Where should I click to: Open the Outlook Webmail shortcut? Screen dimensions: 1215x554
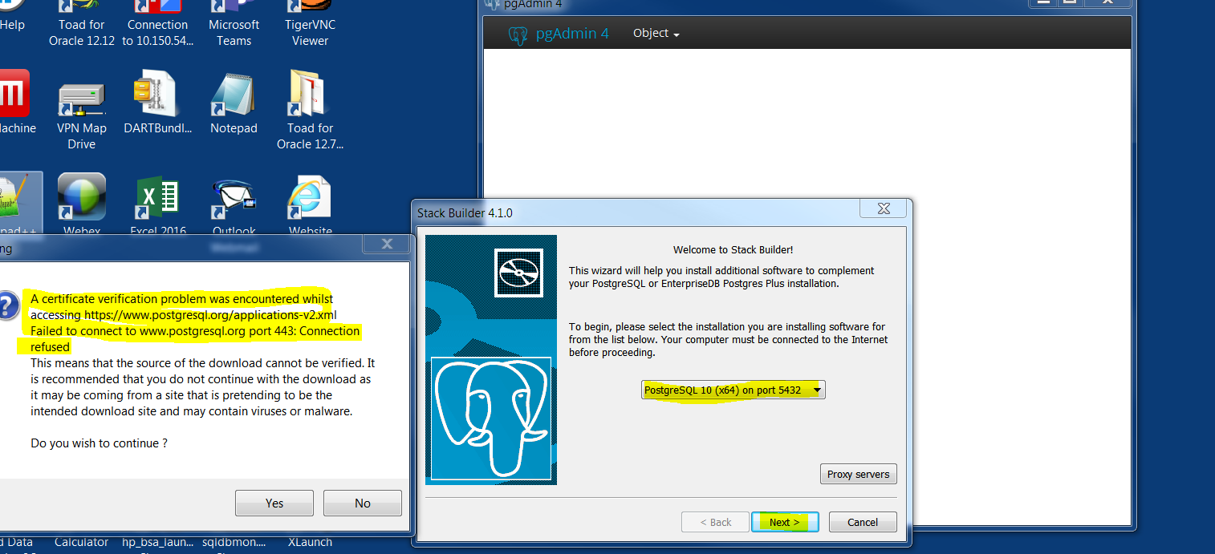(x=234, y=199)
